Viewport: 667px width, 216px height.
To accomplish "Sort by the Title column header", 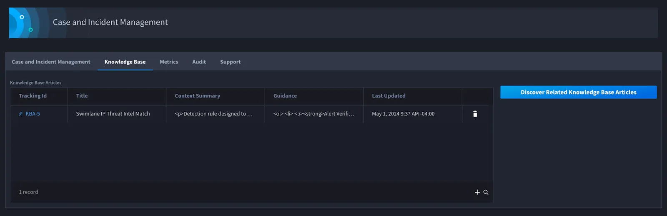I will coord(82,96).
